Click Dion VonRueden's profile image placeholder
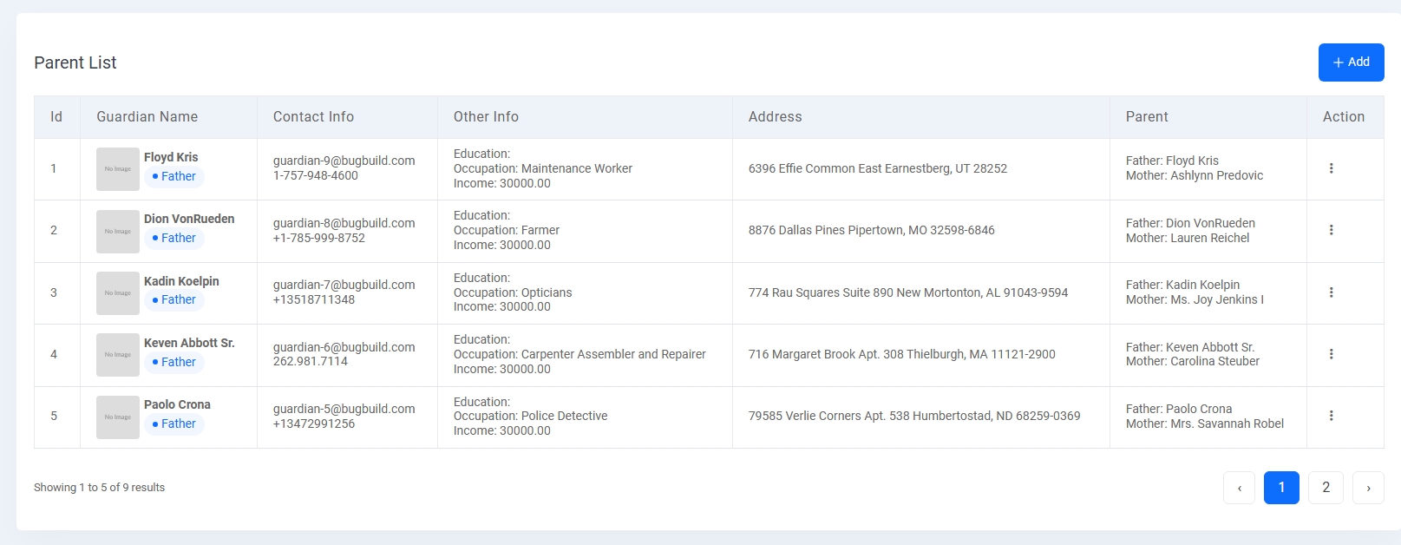Image resolution: width=1401 pixels, height=545 pixels. tap(118, 231)
